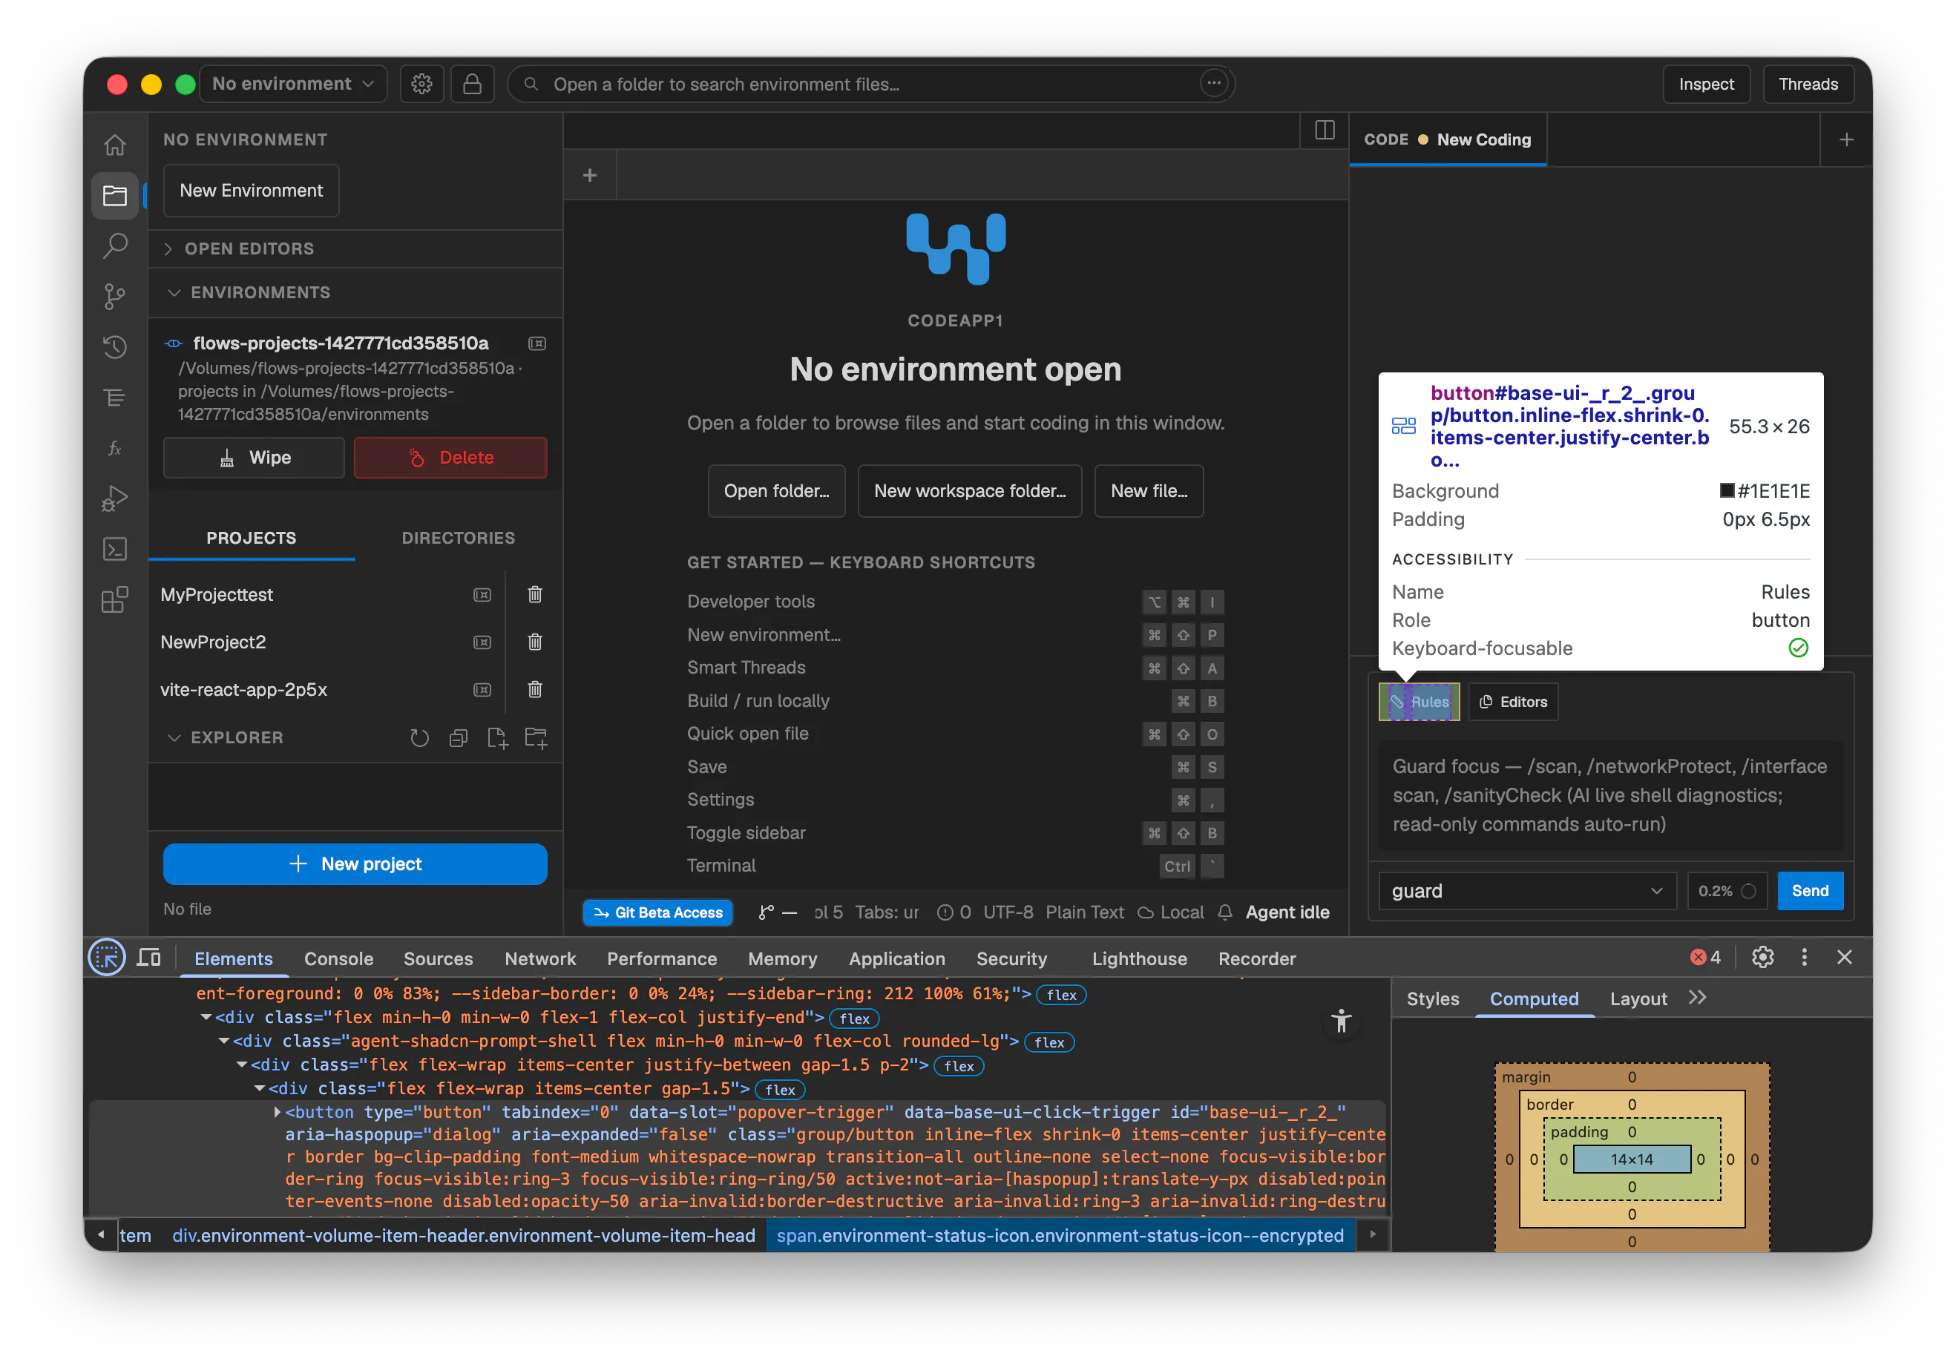The width and height of the screenshot is (1956, 1362).
Task: Create a new file in Explorer
Action: click(x=497, y=737)
